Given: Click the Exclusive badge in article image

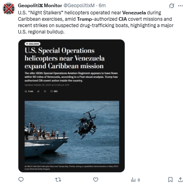Looking at the screenshot, I should pyautogui.click(x=32, y=44).
